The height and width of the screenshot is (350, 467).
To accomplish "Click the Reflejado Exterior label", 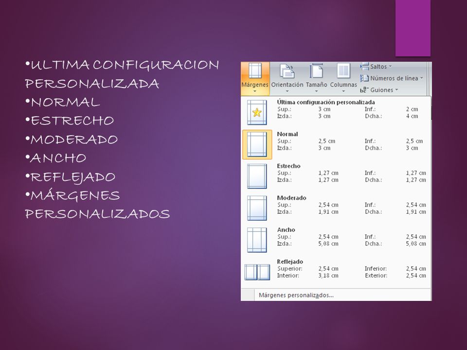I will tap(376, 276).
